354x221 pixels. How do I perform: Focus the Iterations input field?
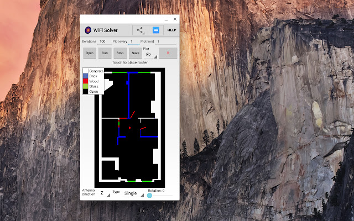tap(103, 41)
